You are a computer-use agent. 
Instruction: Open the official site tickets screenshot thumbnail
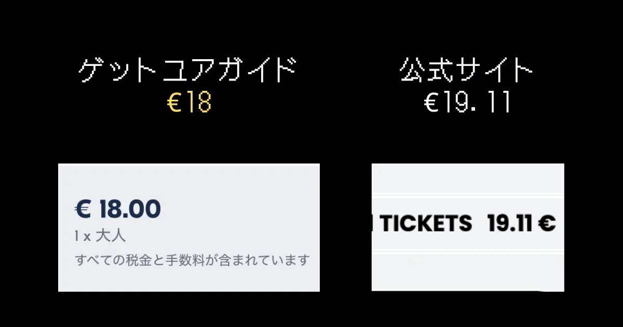[x=468, y=227]
